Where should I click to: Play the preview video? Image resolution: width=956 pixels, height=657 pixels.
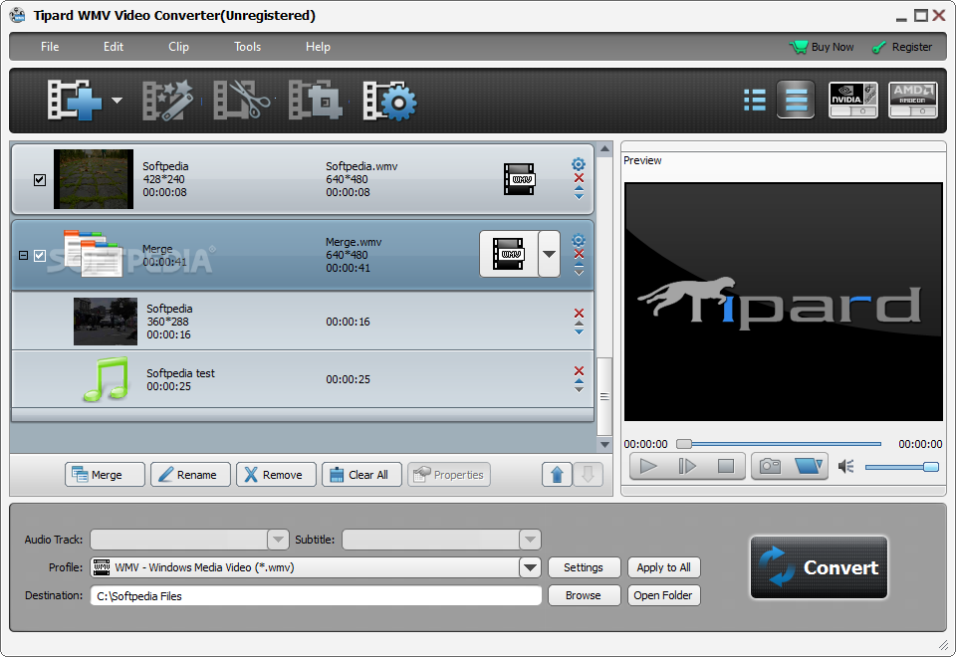click(x=648, y=467)
